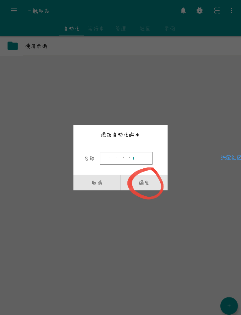Click the 名称 field label

89,159
